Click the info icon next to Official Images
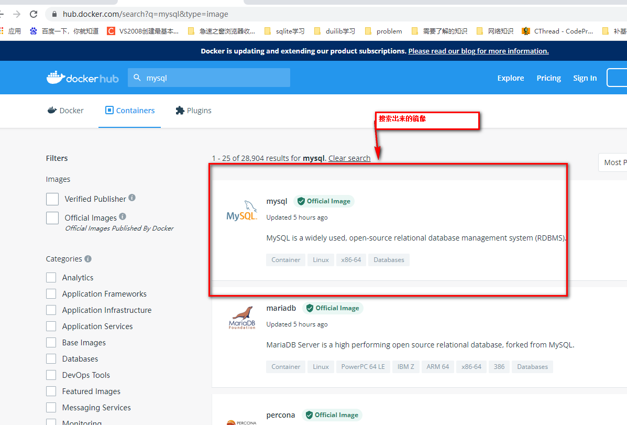This screenshot has height=425, width=627. 123,216
